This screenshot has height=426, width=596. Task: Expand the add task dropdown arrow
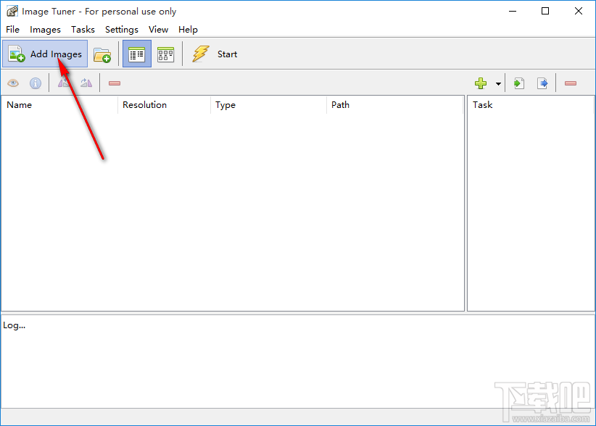pyautogui.click(x=498, y=83)
